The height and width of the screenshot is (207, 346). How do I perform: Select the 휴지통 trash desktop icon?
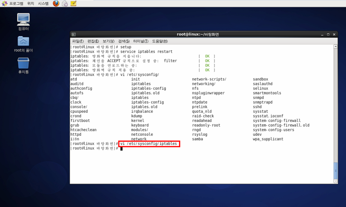click(x=23, y=66)
